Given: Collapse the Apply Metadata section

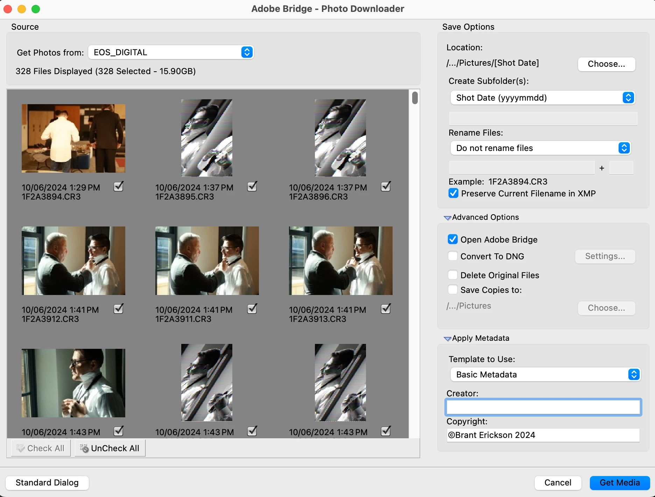Looking at the screenshot, I should 447,339.
